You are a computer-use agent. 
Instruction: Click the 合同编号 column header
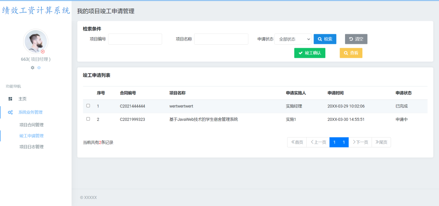128,93
